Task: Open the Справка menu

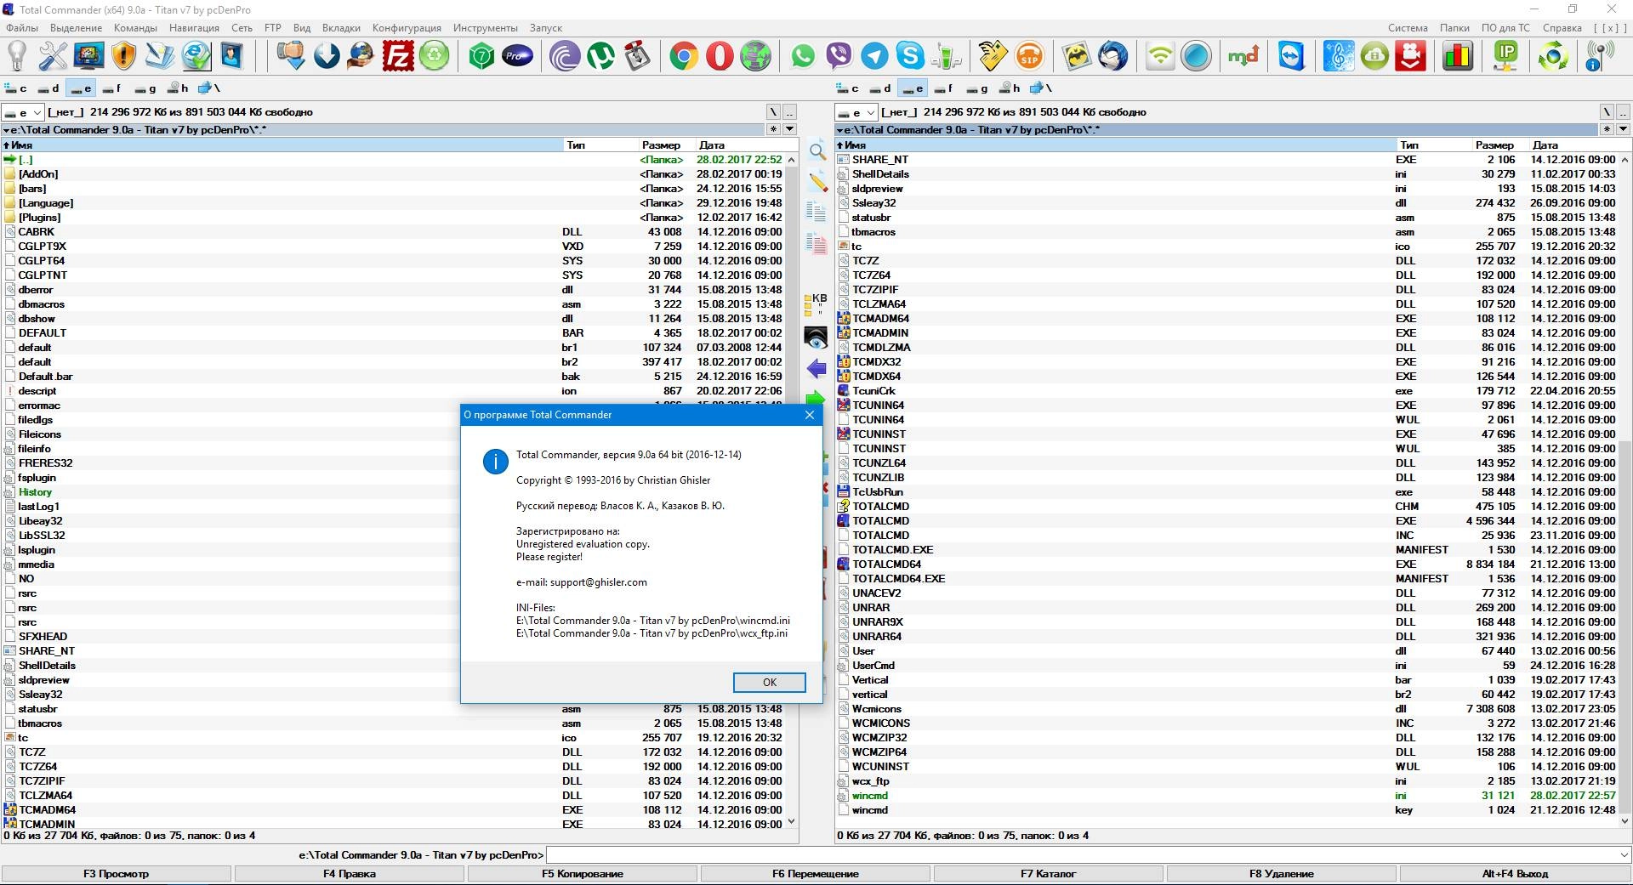Action: [1562, 28]
